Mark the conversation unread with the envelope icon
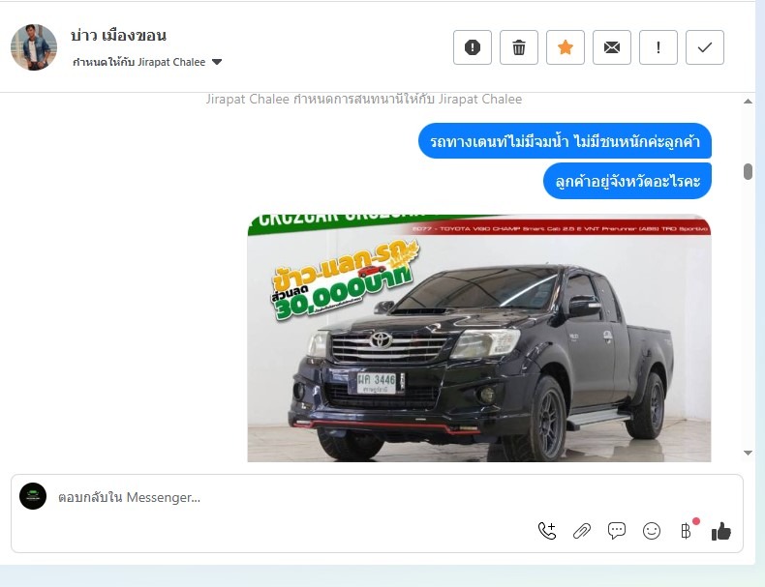The image size is (765, 587). pyautogui.click(x=612, y=47)
